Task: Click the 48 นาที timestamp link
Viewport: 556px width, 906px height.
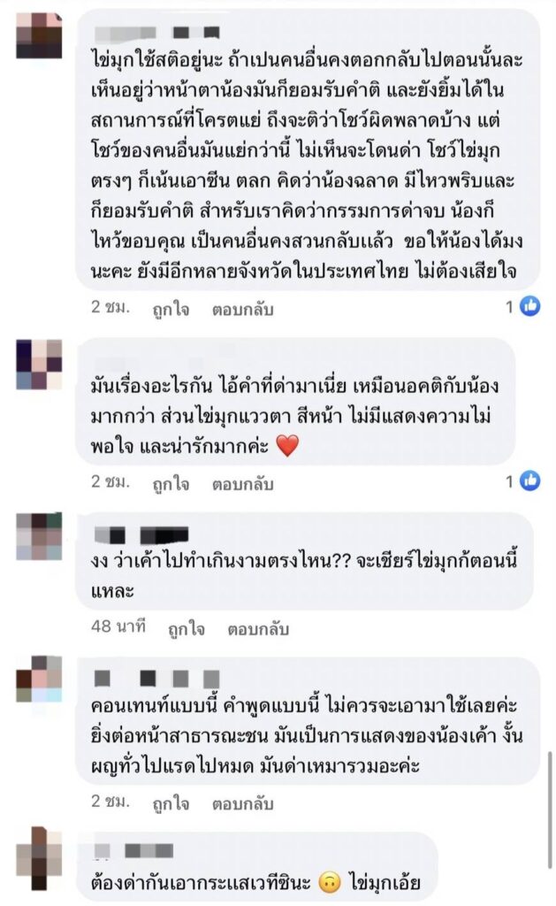Action: coord(118,626)
